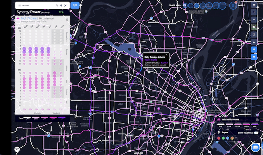This screenshot has width=263, height=155.
Task: Click the 'Inrix Traffic Volume' panel title
Action: tap(230, 119)
